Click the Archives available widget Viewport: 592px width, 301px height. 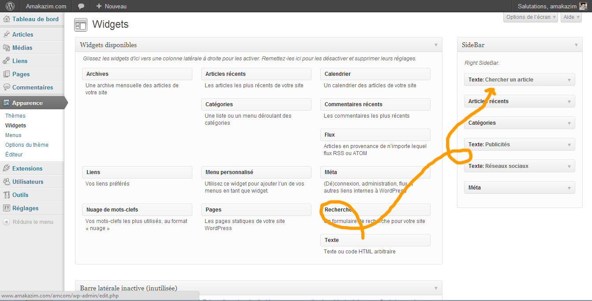137,74
